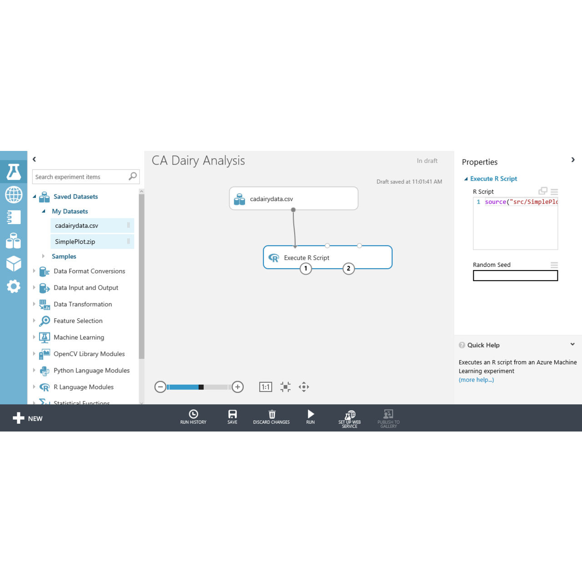
Task: Collapse the Quick Help section
Action: pos(572,345)
